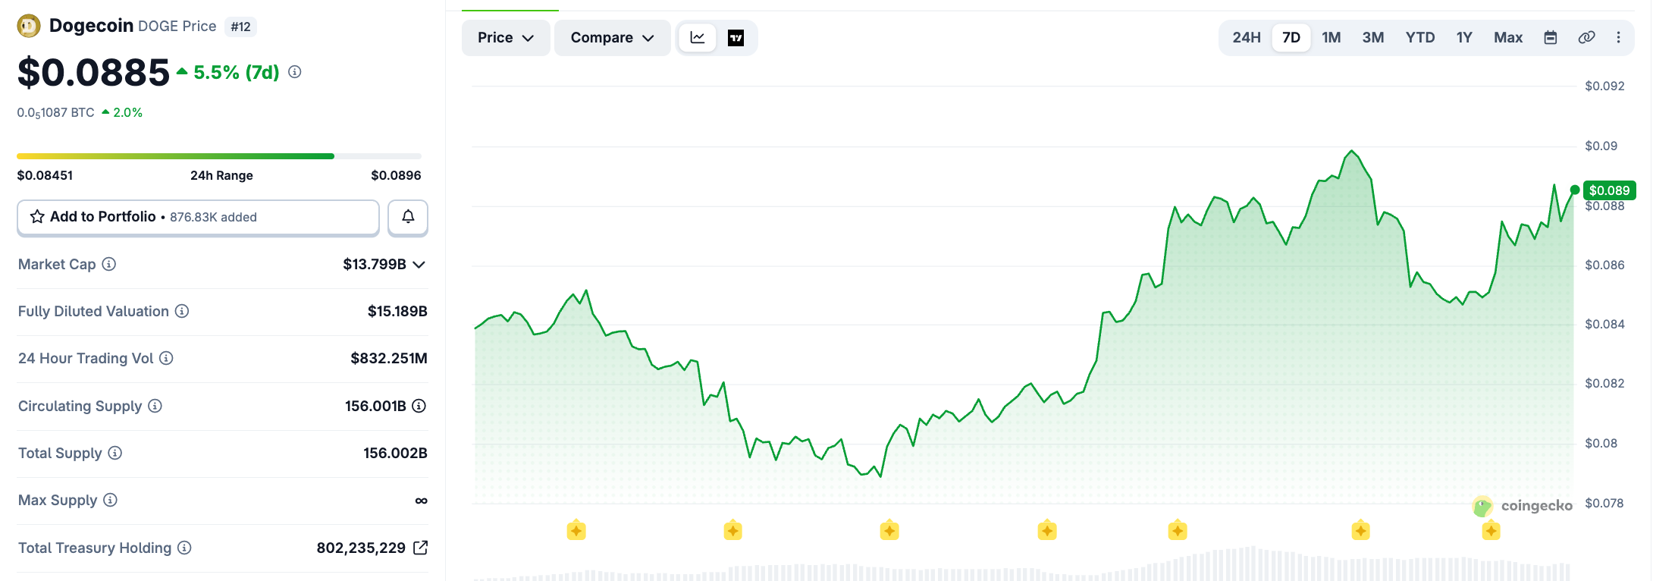1653x581 pixels.
Task: Select the 7D time range
Action: tap(1291, 37)
